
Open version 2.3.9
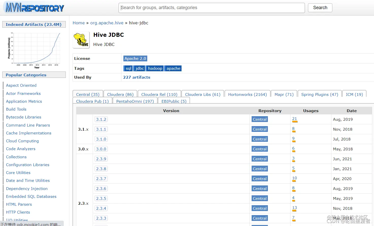click(101, 159)
